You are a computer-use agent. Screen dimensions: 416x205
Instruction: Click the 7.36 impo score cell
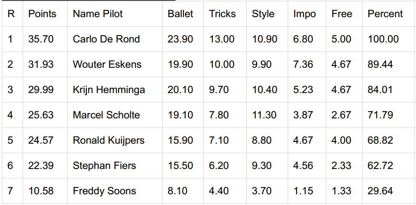[307, 64]
